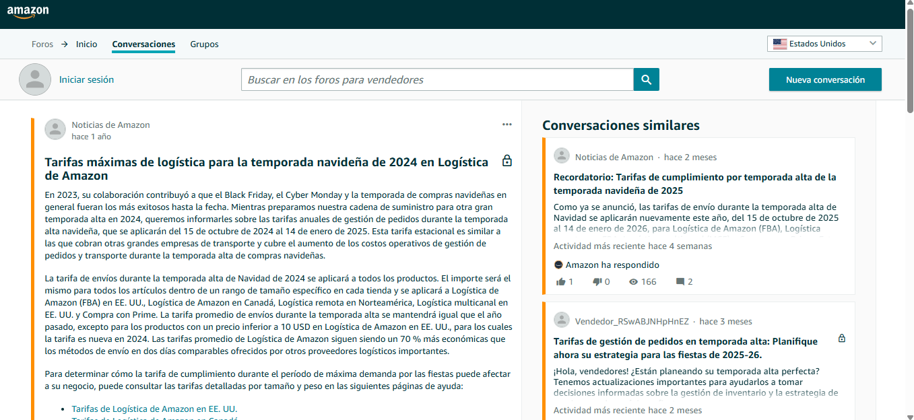914x420 pixels.
Task: Click the Foros breadcrumb link
Action: click(42, 44)
